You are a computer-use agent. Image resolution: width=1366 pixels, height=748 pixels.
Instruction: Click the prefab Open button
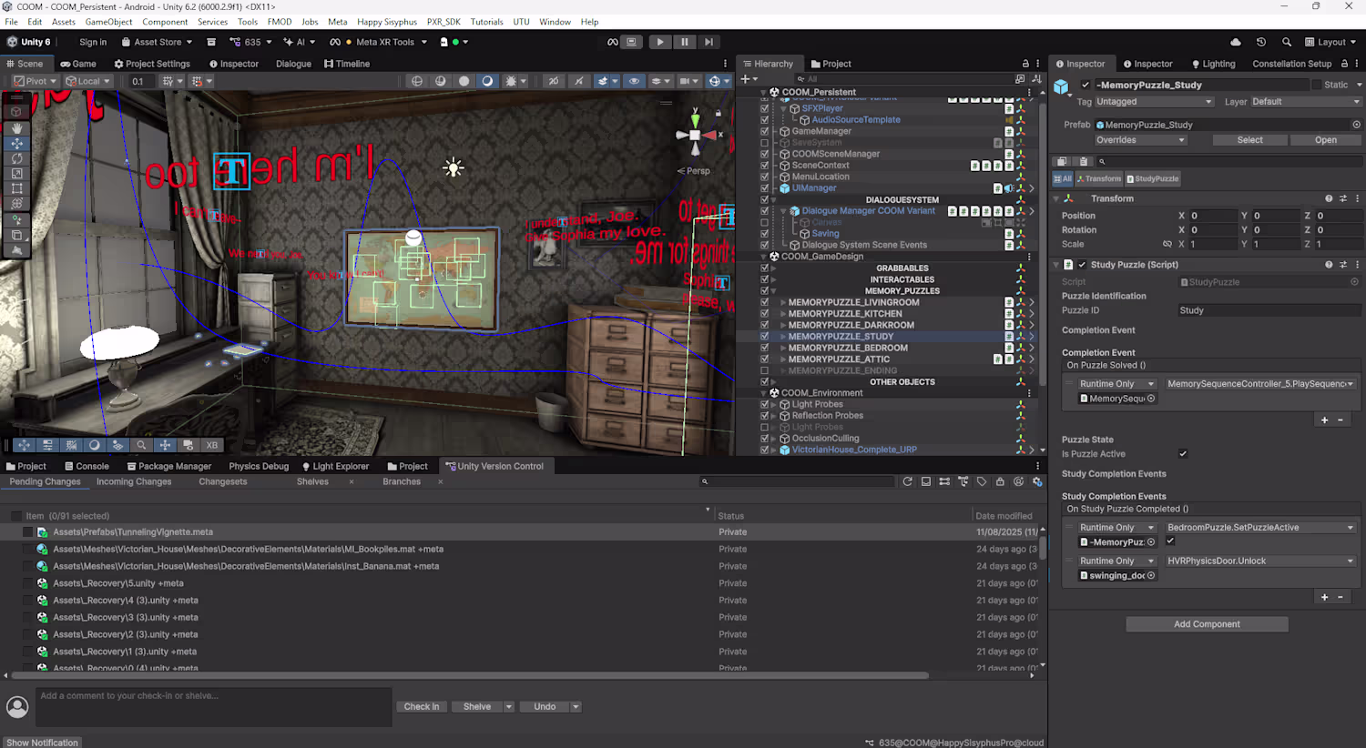click(1326, 140)
